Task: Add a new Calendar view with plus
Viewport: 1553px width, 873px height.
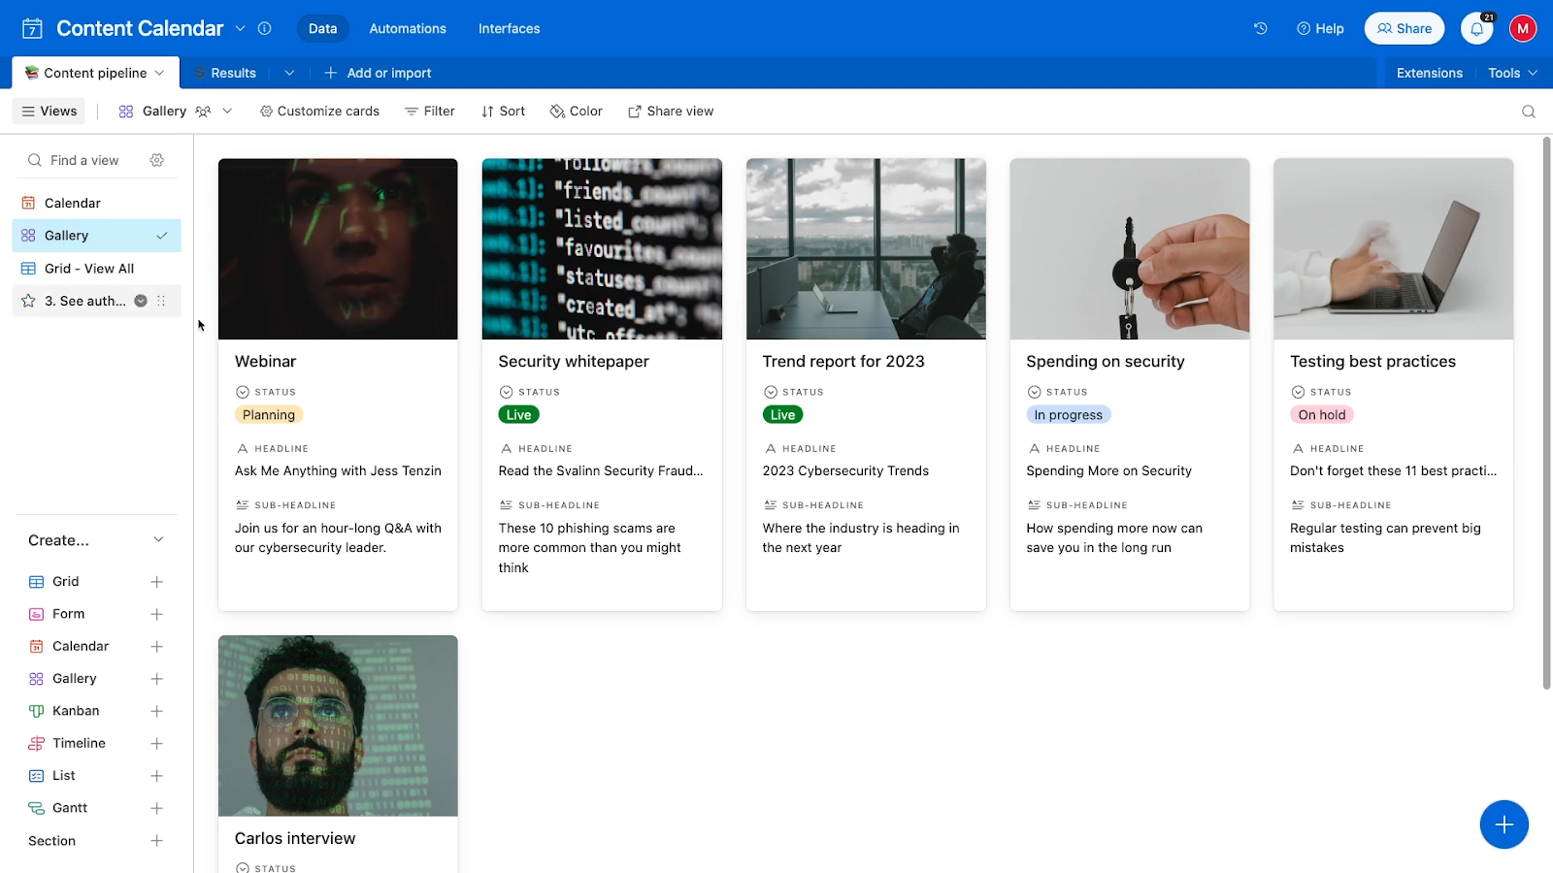Action: click(156, 647)
